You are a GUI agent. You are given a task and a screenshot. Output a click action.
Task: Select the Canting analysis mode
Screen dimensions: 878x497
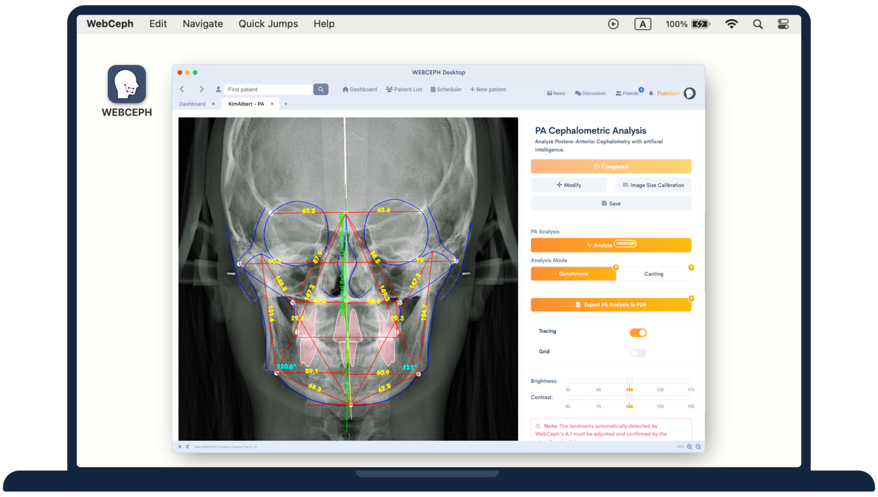654,274
